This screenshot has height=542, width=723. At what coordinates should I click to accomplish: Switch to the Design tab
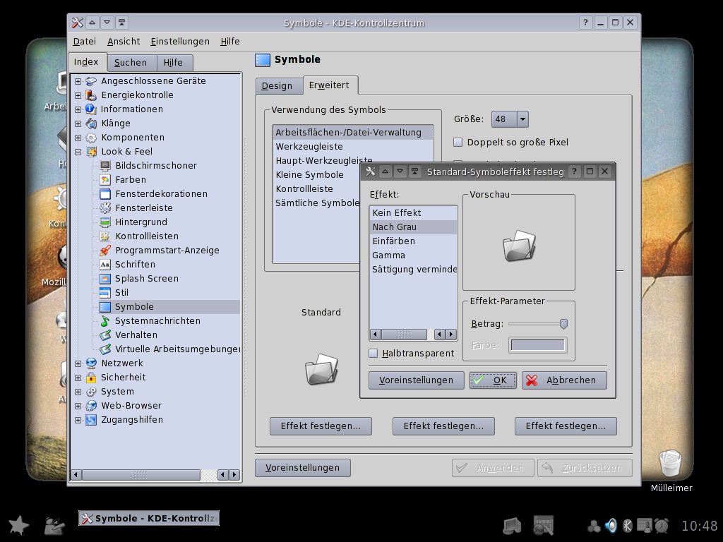tap(278, 85)
